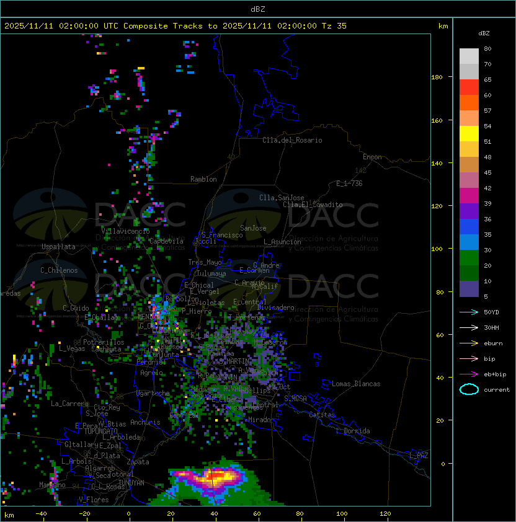Click the 'Anchoris' place label

coord(145,422)
